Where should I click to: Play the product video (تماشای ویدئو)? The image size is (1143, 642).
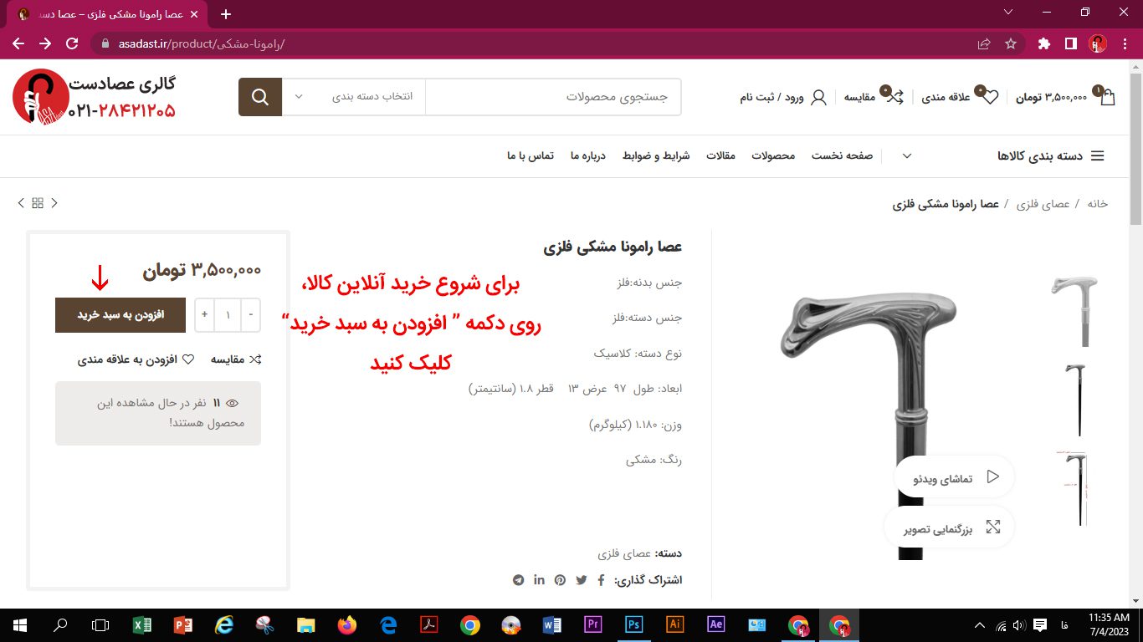[x=954, y=478]
